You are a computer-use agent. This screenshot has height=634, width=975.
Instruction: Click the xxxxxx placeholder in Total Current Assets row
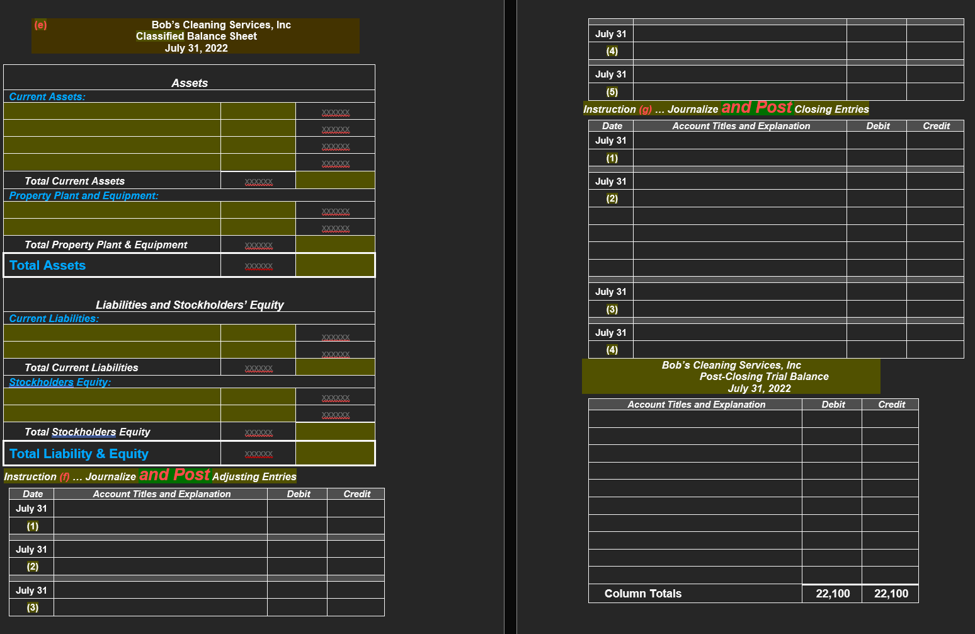258,182
